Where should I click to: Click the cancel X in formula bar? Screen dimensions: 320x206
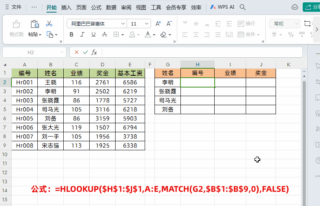point(77,52)
